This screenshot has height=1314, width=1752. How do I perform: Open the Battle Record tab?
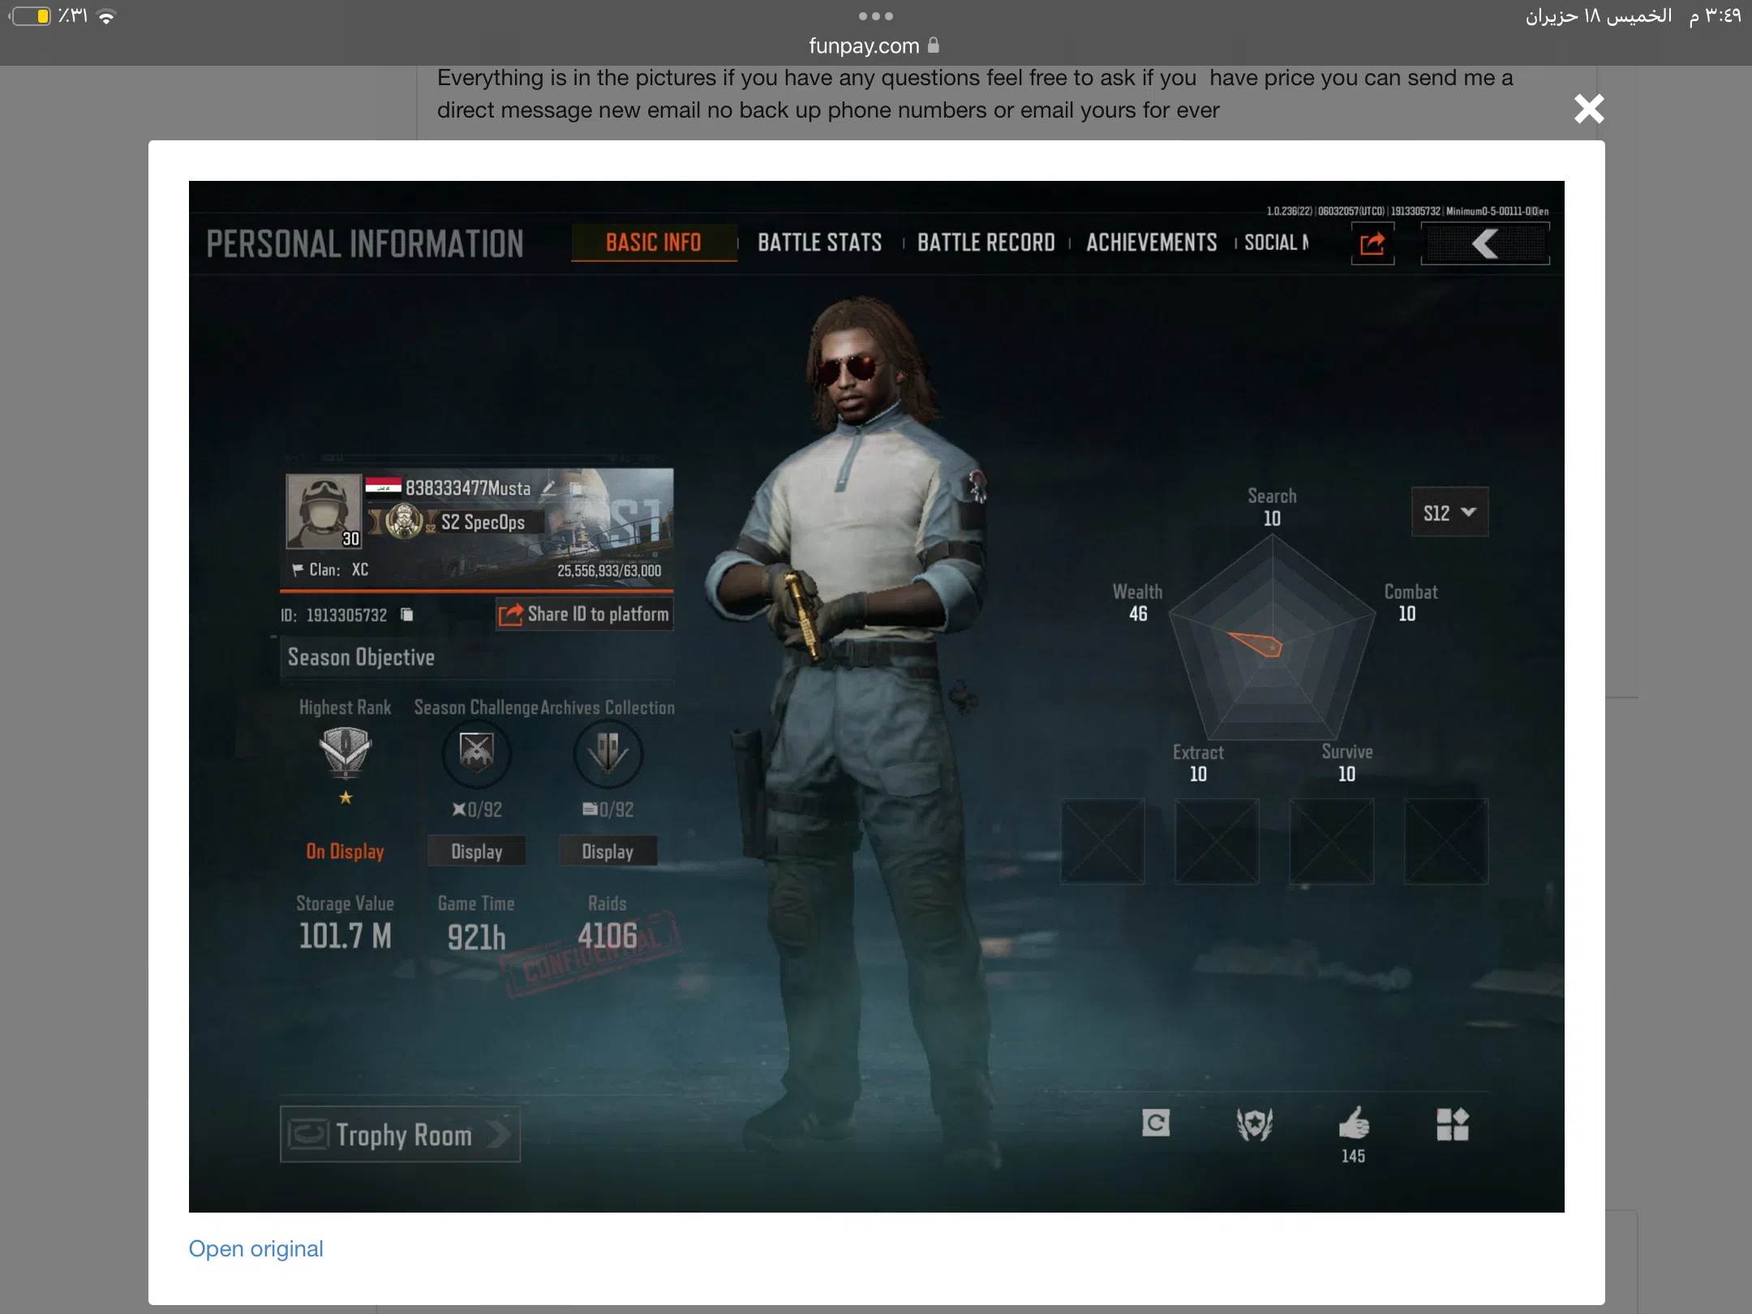tap(985, 243)
